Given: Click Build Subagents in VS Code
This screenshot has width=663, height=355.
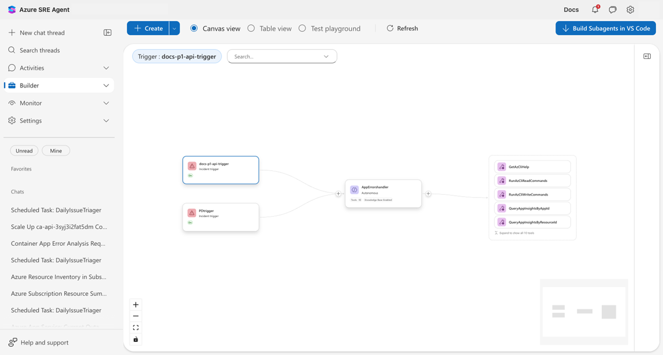Looking at the screenshot, I should [x=606, y=28].
